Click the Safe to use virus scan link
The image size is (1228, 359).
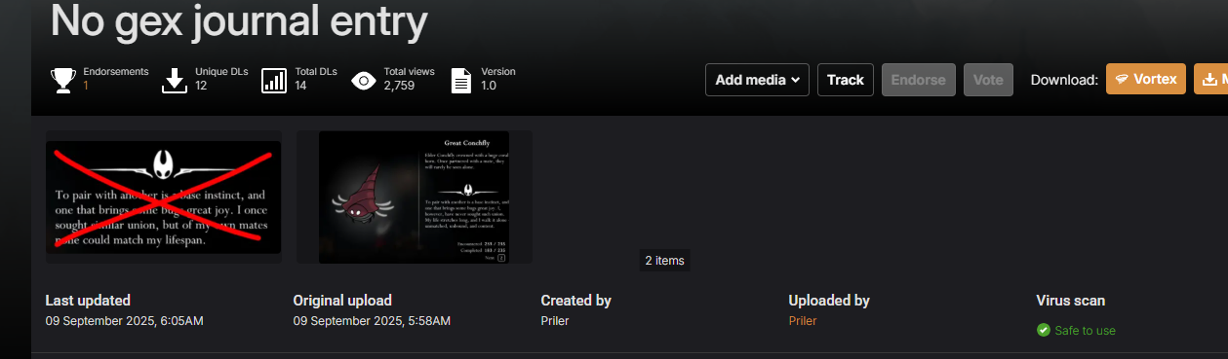click(1085, 331)
